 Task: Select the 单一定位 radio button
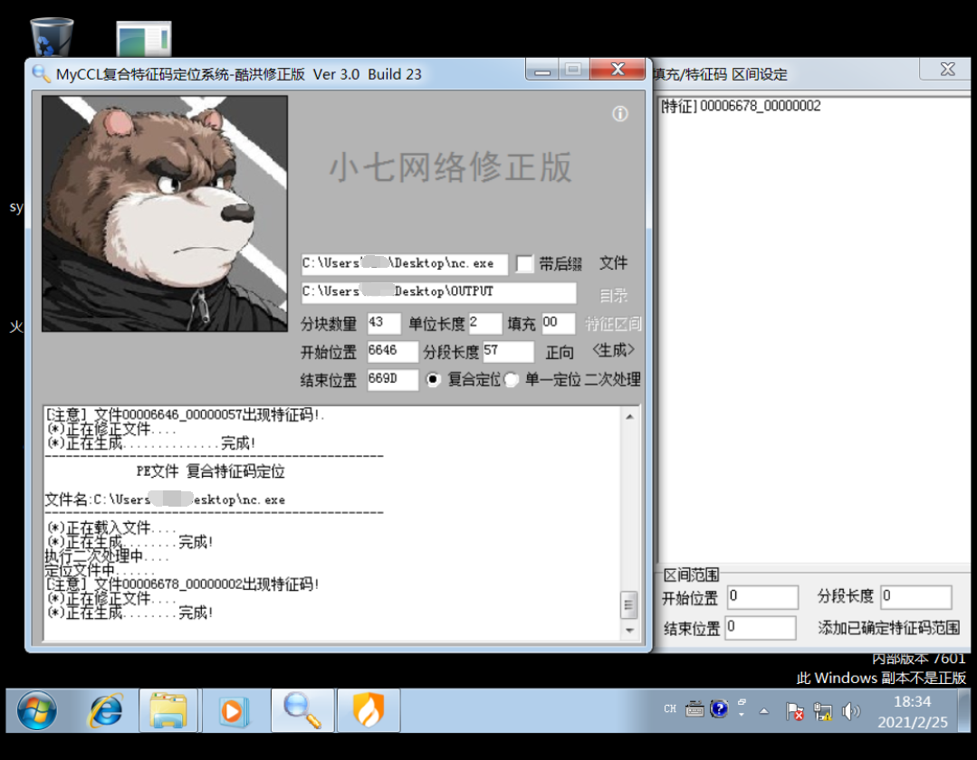(x=511, y=379)
